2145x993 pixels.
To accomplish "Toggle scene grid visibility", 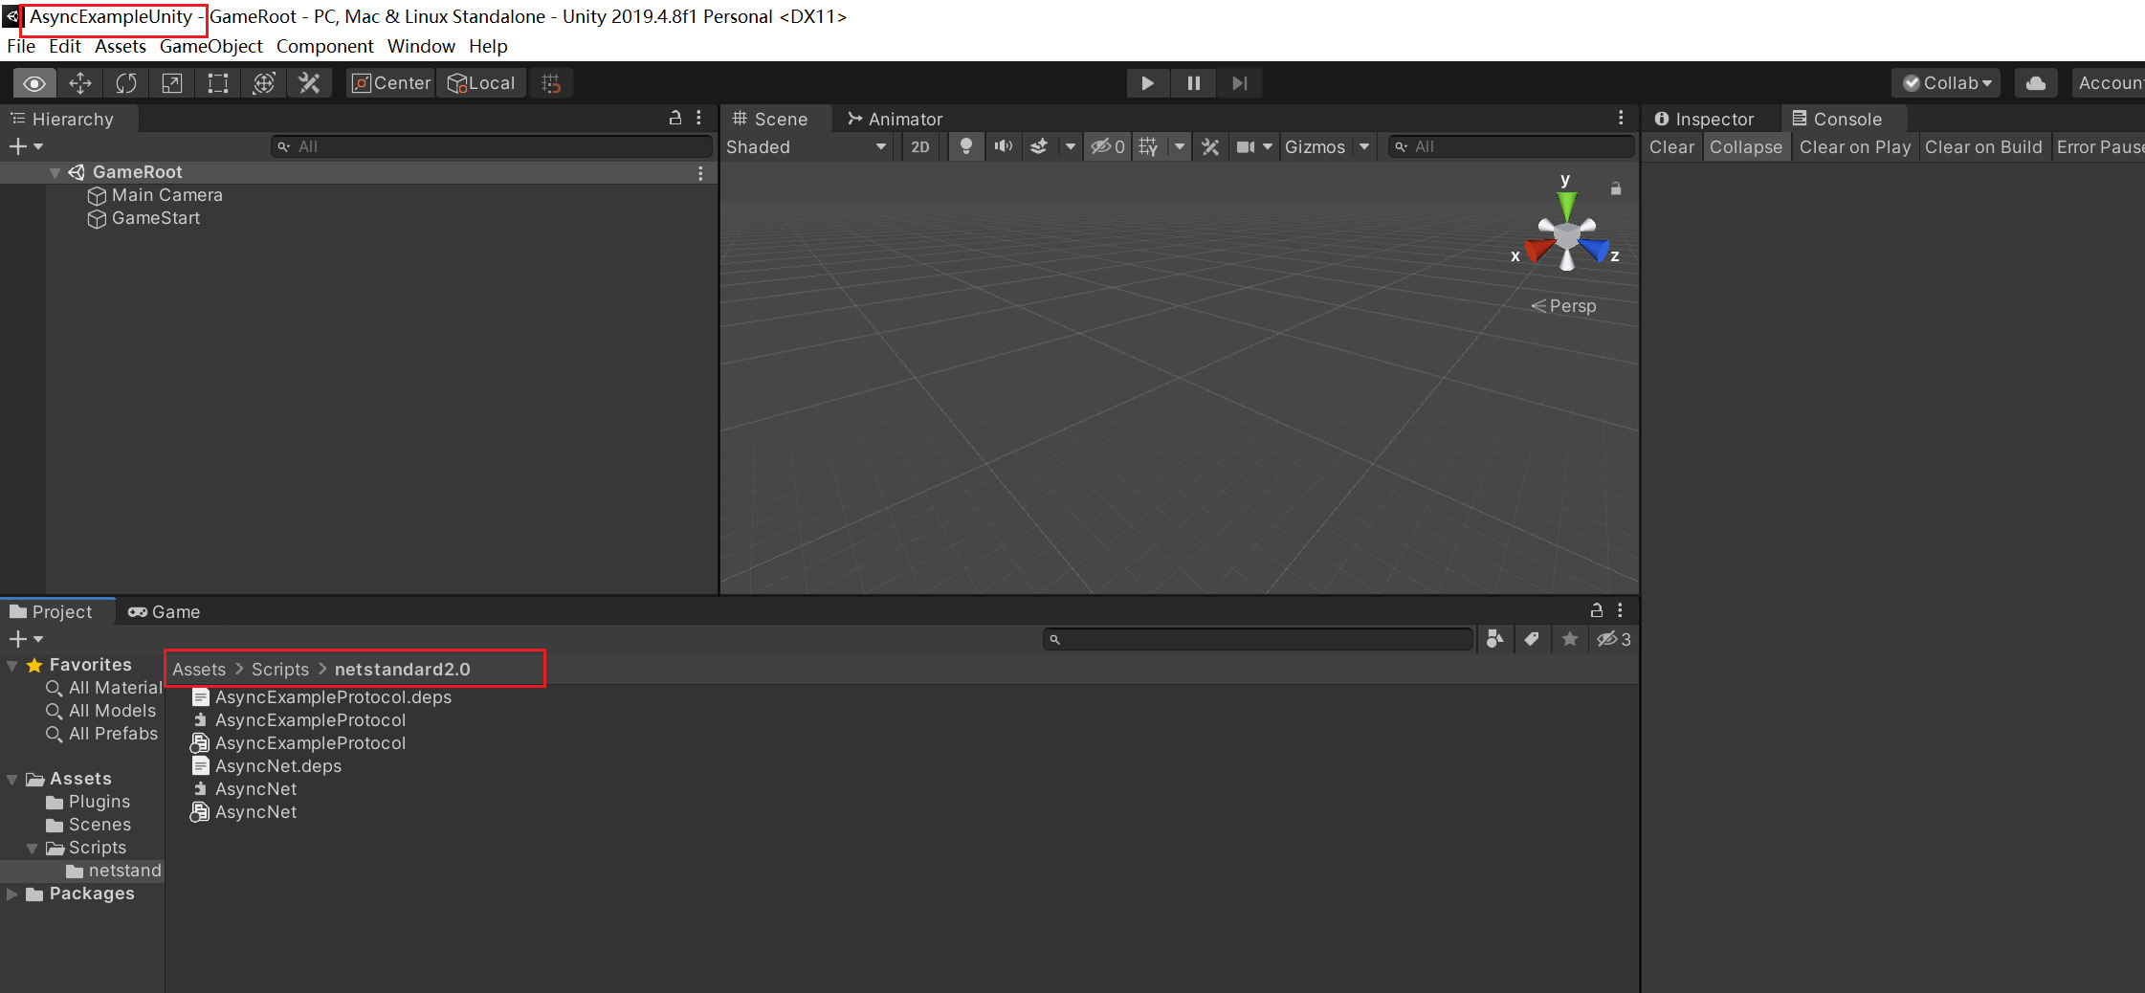I will [1149, 146].
